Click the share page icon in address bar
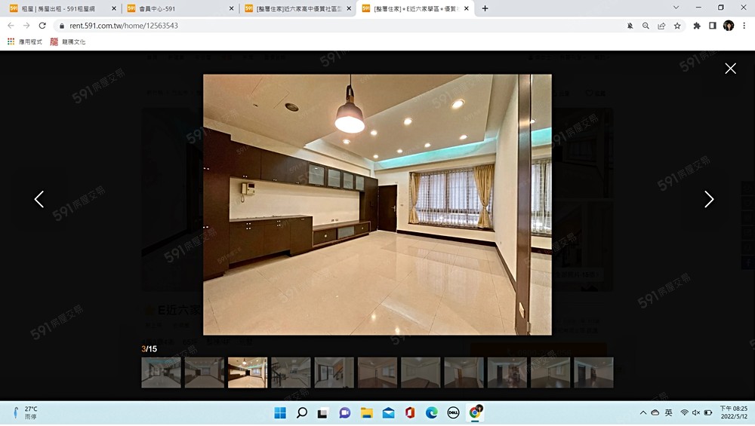This screenshot has width=755, height=426. 661,26
